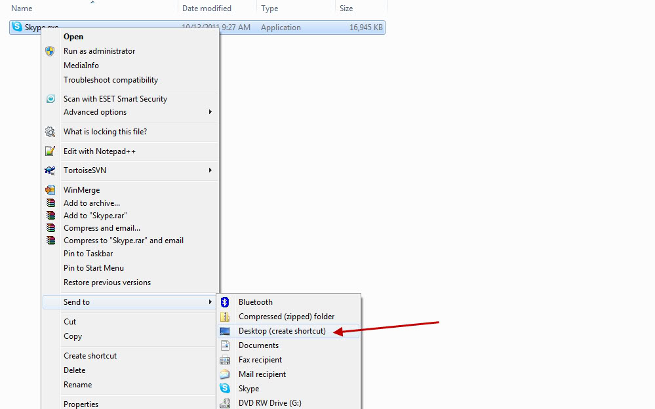The height and width of the screenshot is (409, 655).
Task: Click WinRAR icon beside Compress and email
Action: tap(50, 228)
